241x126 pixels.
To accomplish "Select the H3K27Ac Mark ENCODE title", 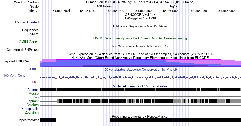I will pos(140,58).
